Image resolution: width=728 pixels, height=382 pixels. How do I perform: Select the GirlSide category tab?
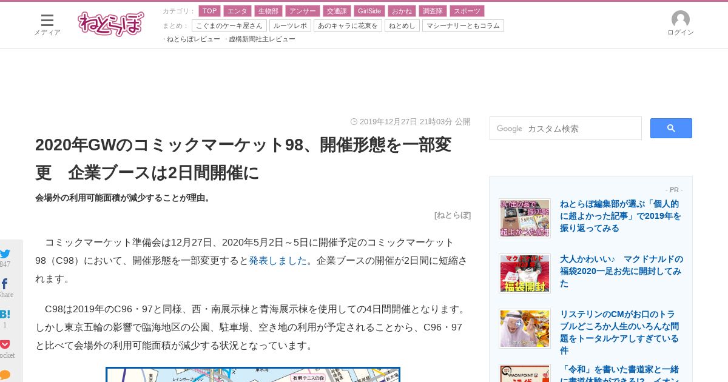click(x=369, y=11)
